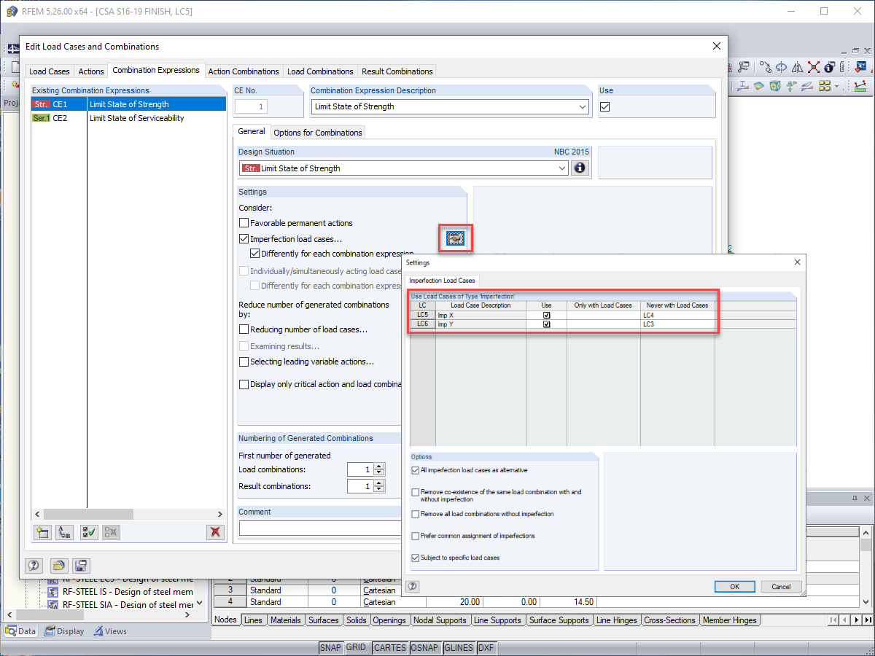Select the New Combination Expression icon
This screenshot has height=656, width=875.
tap(42, 532)
